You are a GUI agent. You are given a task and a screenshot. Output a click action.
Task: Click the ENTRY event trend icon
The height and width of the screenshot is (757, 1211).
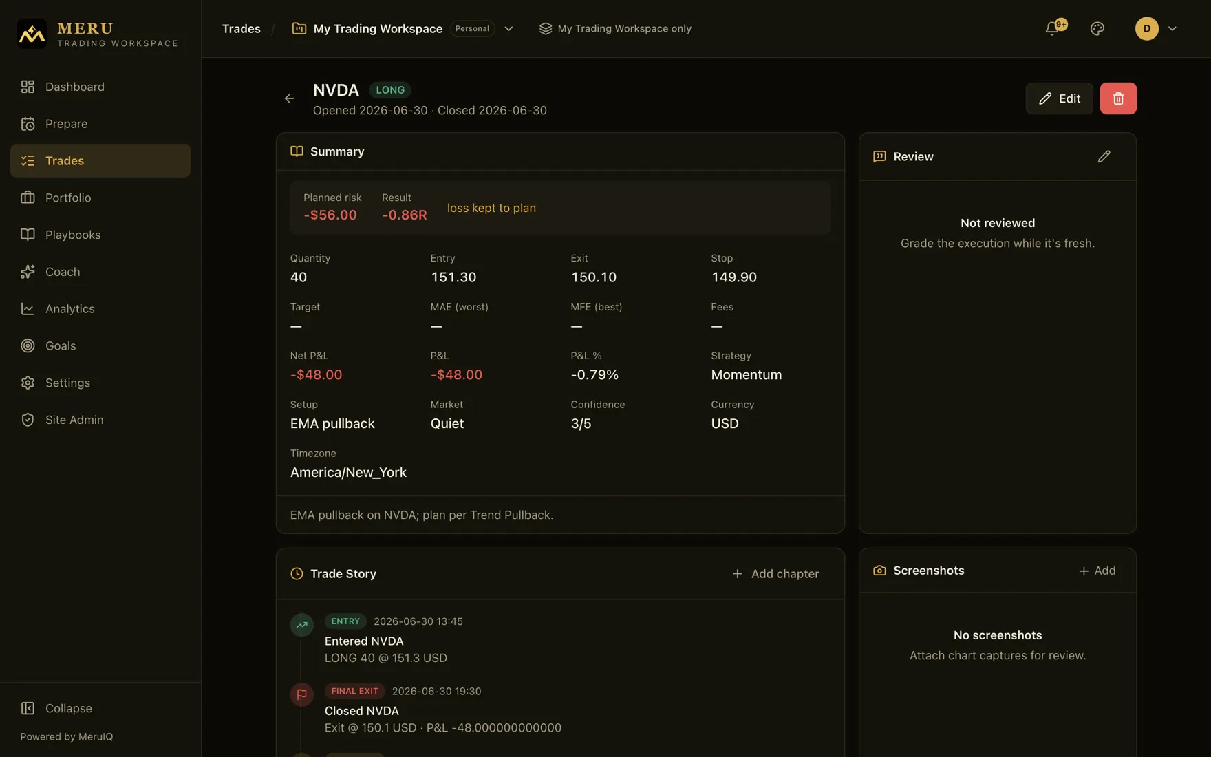point(301,625)
